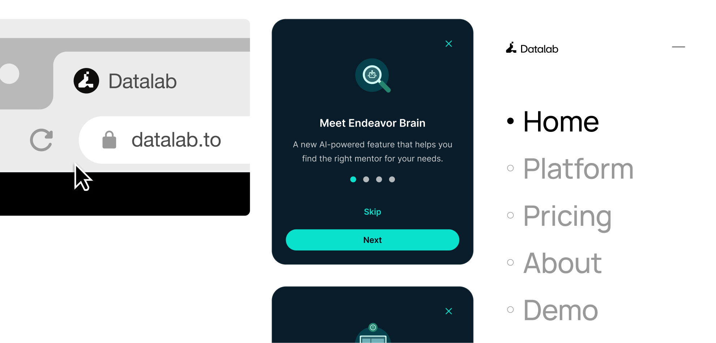Screen dimensions: 716x343
Task: Select the fourth pagination dot
Action: tap(392, 179)
